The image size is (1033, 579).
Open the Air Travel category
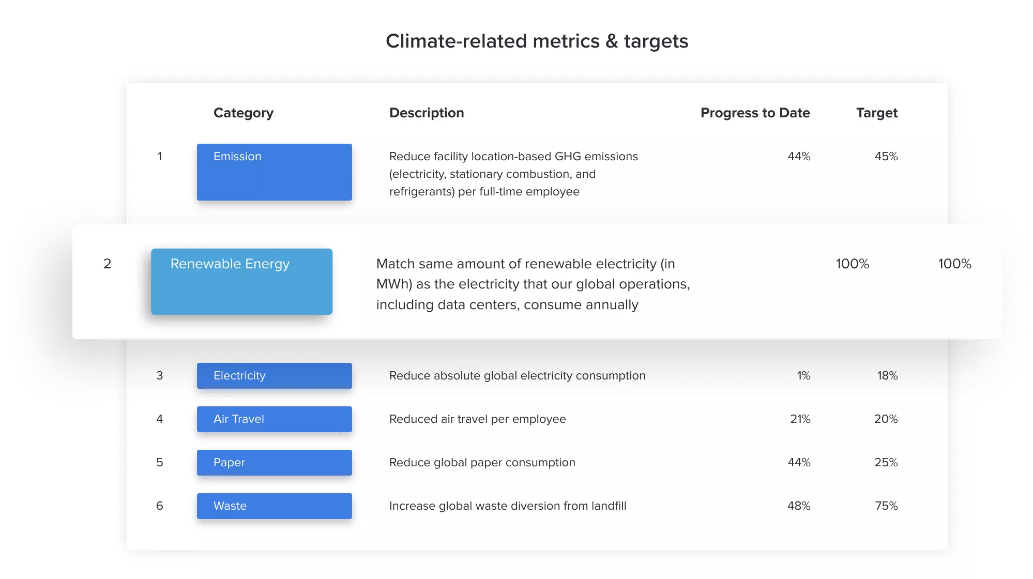pos(274,419)
